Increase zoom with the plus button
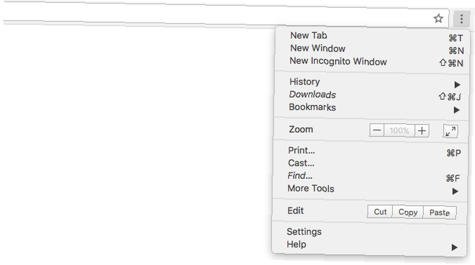475x265 pixels. [x=422, y=131]
